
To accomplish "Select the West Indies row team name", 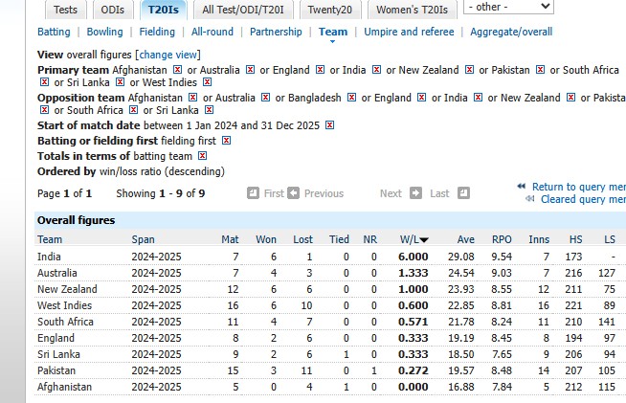I will [x=65, y=305].
